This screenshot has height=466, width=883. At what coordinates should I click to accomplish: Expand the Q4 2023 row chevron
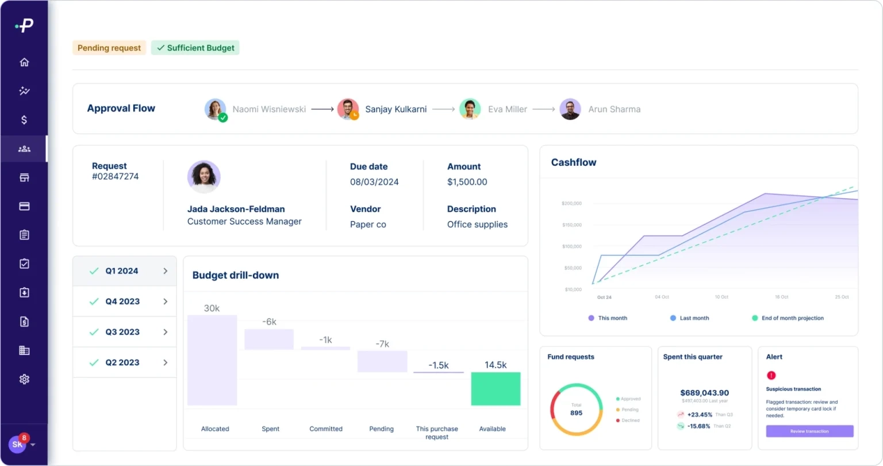pyautogui.click(x=166, y=301)
